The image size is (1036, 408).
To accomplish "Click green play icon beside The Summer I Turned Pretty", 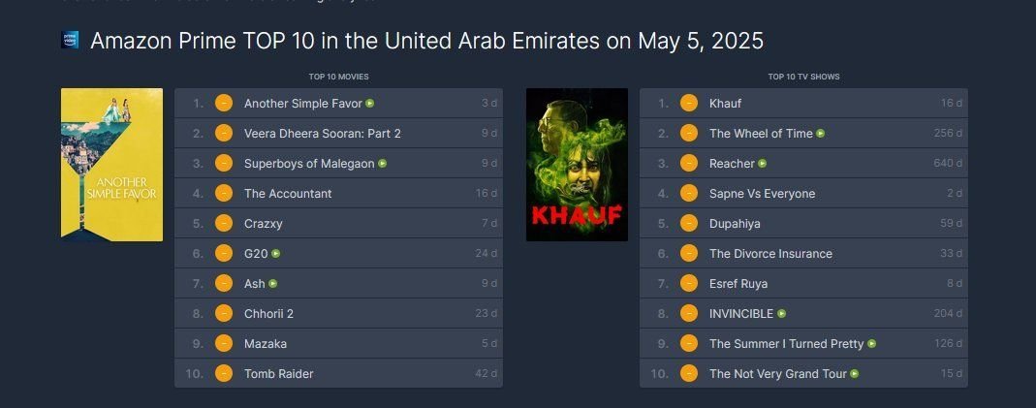I will click(x=872, y=344).
